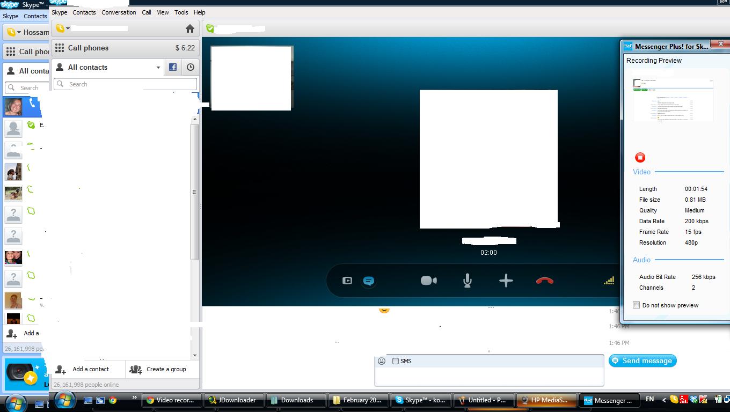Toggle the video camera on
Image resolution: width=730 pixels, height=412 pixels.
[x=428, y=281]
